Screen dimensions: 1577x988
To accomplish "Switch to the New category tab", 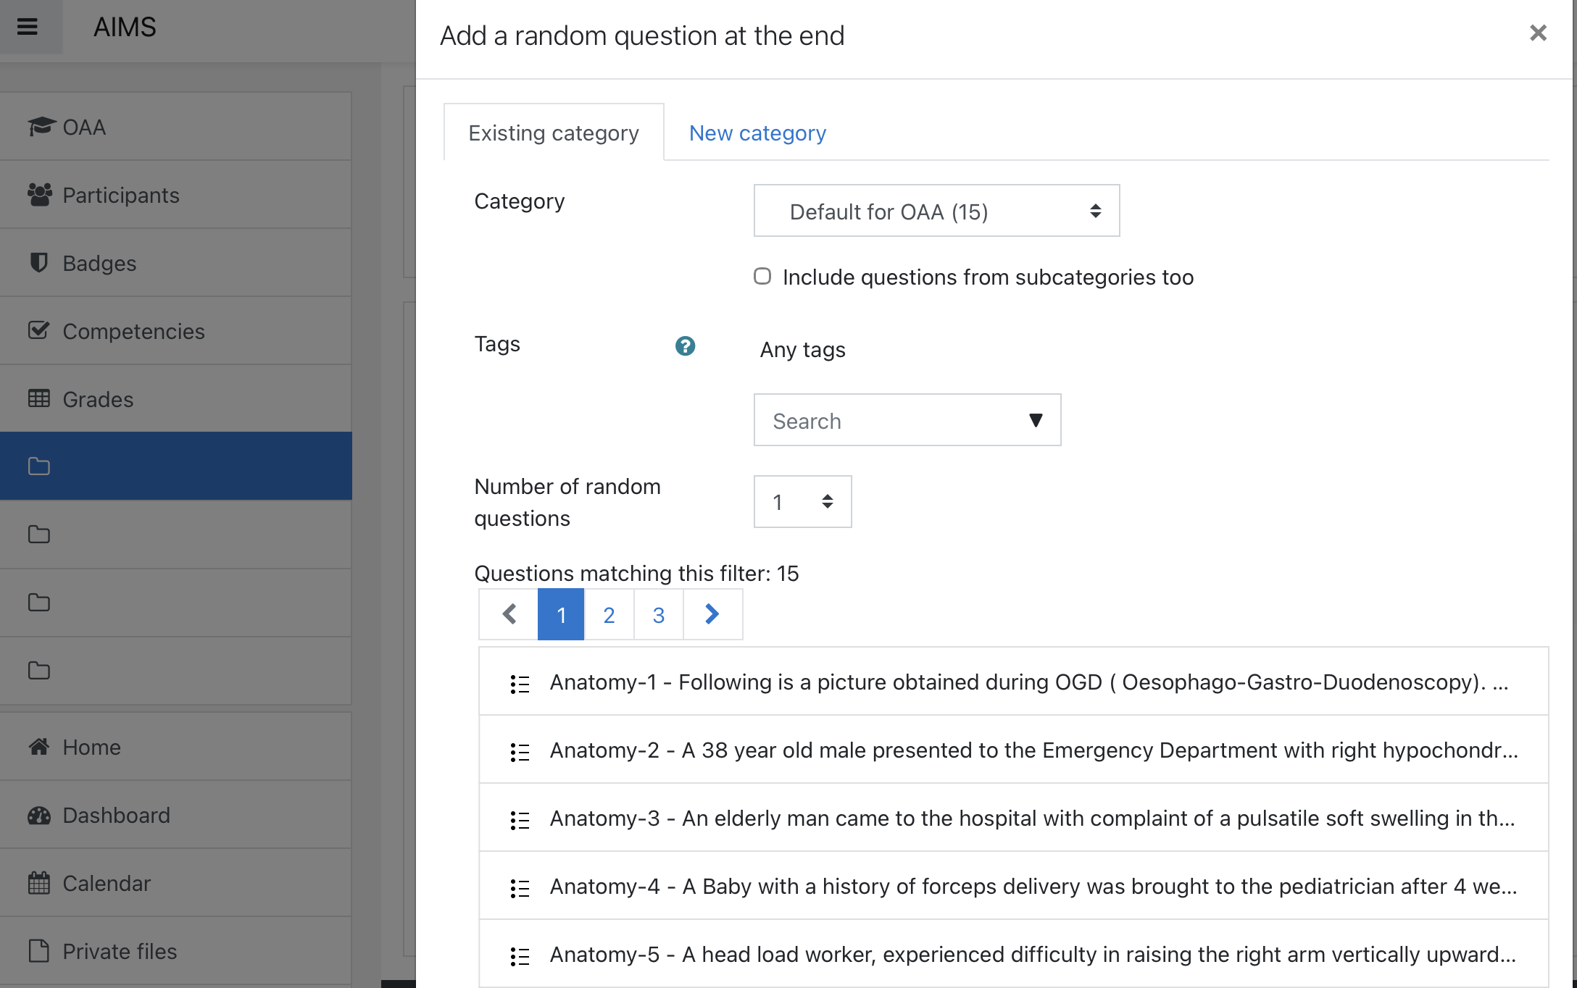I will (757, 133).
